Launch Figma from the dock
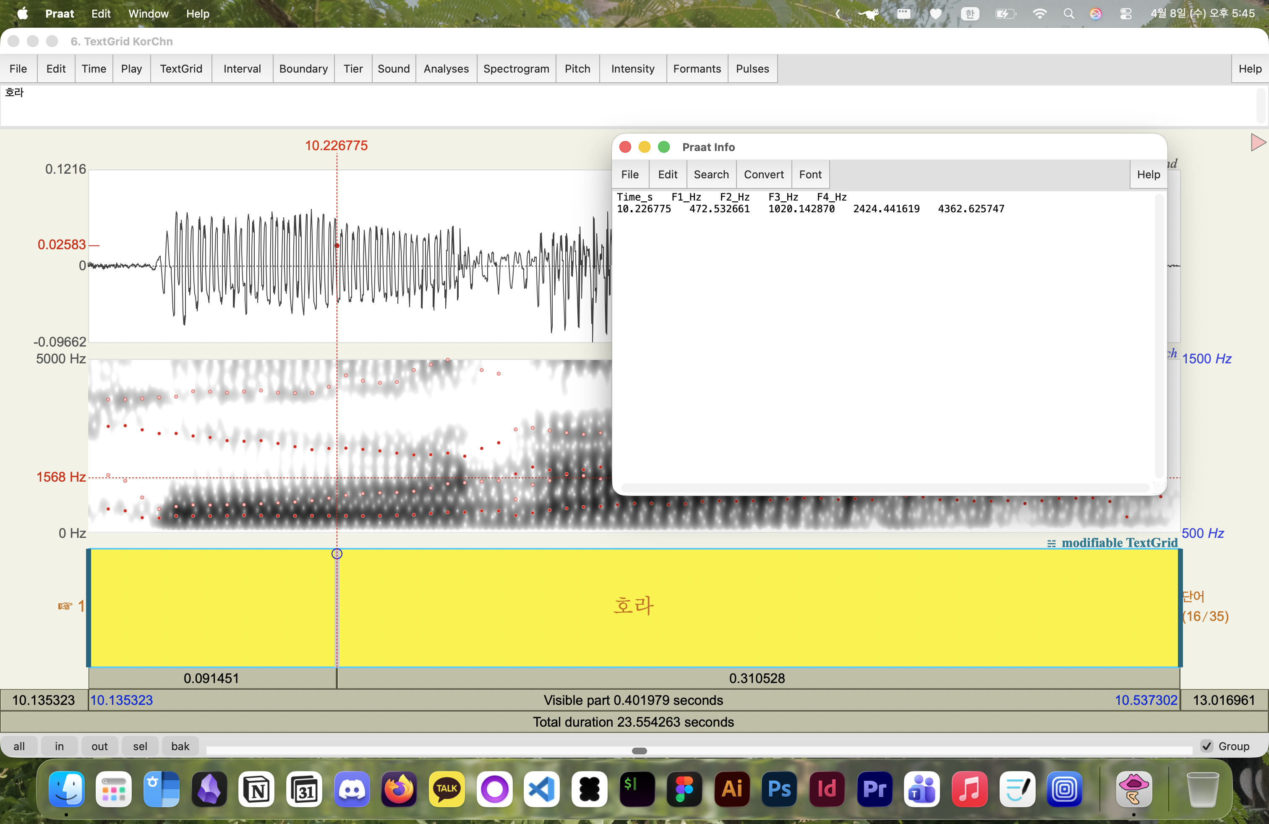Screen dimensions: 1269x824 [x=684, y=789]
